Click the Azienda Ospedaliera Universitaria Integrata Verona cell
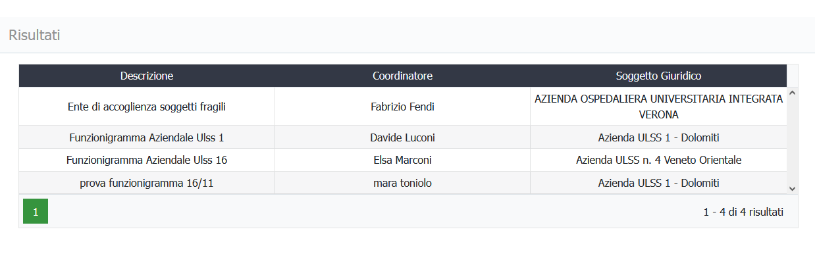Screen dimensions: 815x271 [x=658, y=107]
